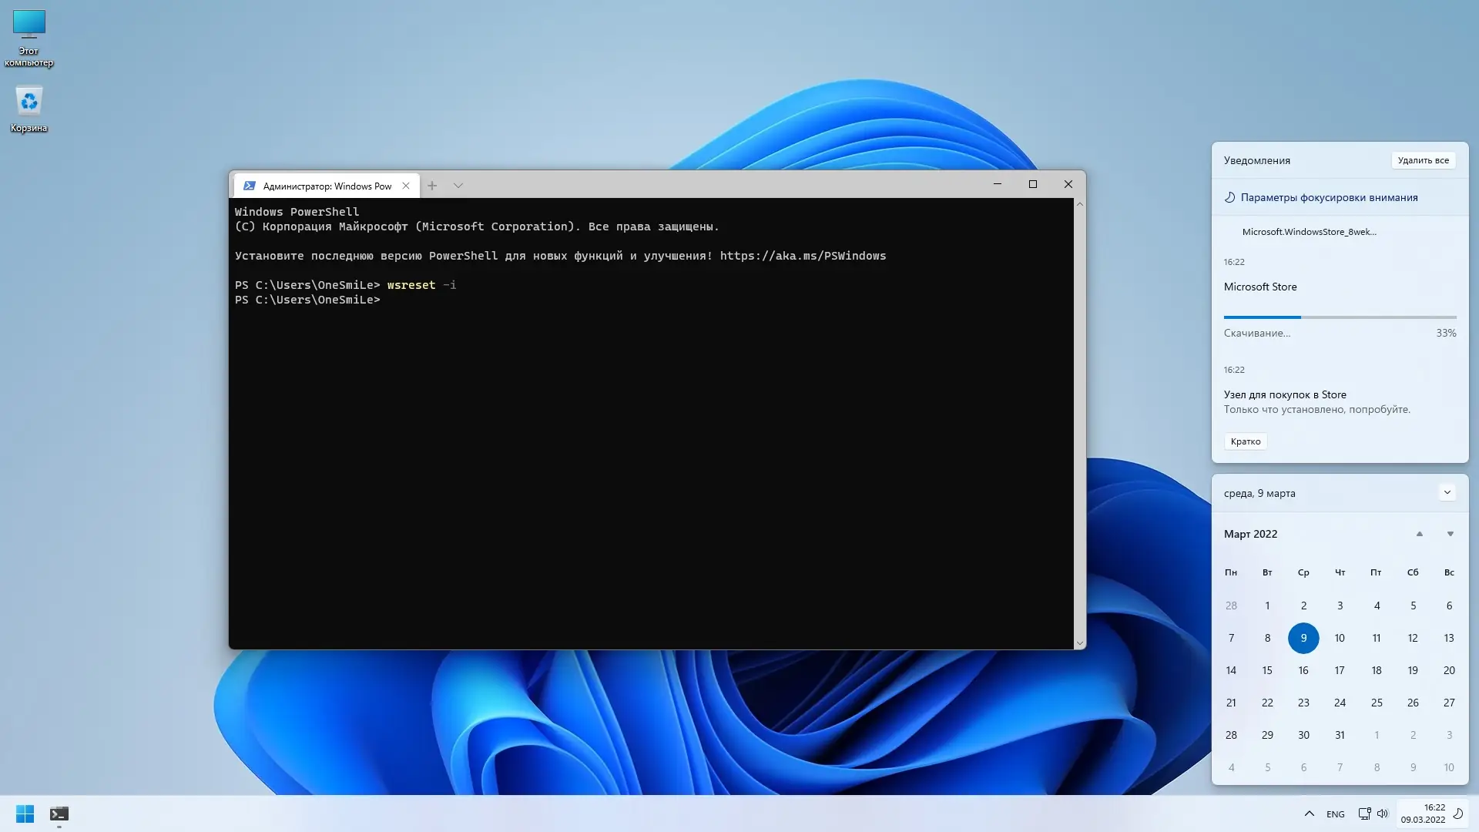1479x832 pixels.
Task: Click the volume speaker tray icon
Action: tap(1383, 814)
